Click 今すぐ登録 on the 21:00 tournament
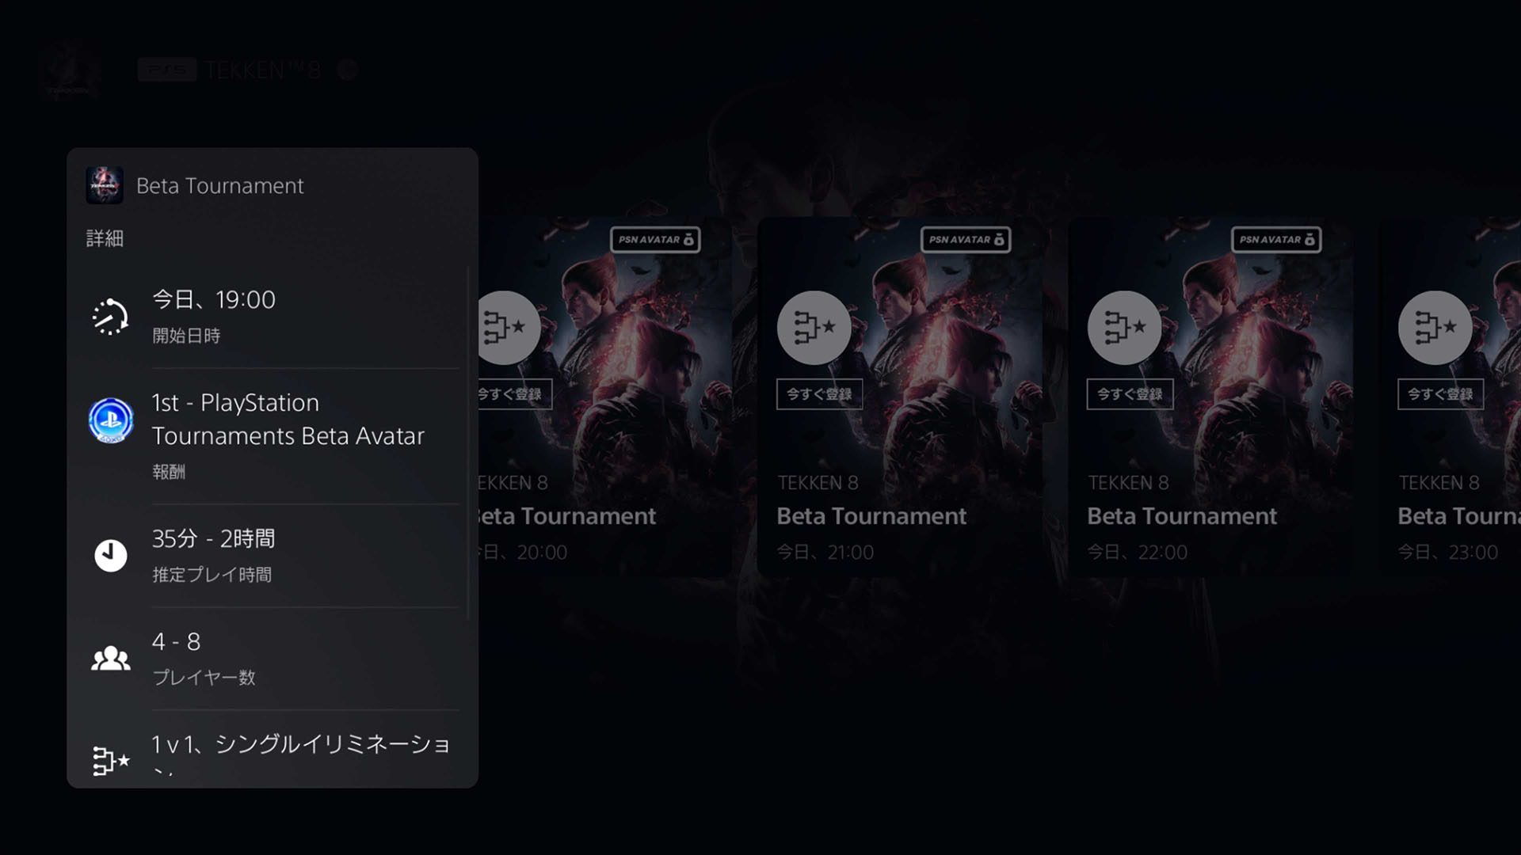This screenshot has height=855, width=1521. pyautogui.click(x=819, y=394)
